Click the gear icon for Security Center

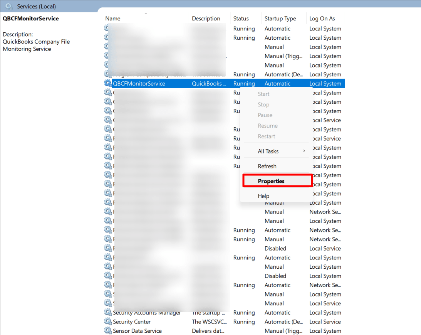tap(108, 321)
